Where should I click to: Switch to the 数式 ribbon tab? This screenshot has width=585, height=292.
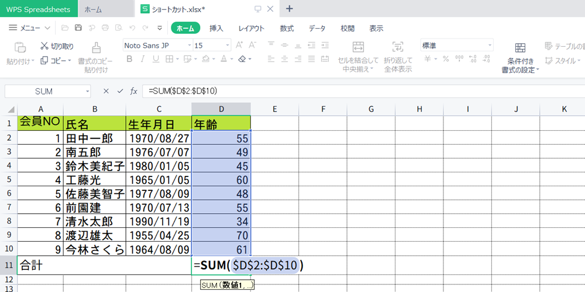[x=287, y=28]
